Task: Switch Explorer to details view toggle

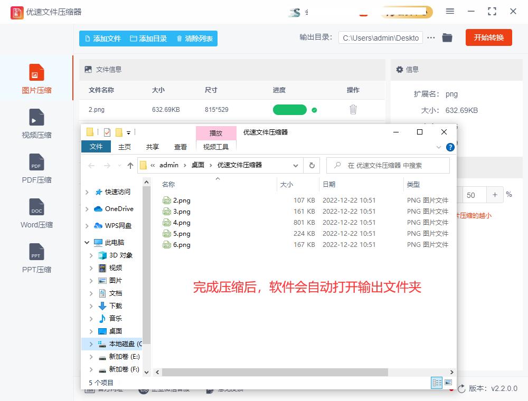Action: point(436,383)
